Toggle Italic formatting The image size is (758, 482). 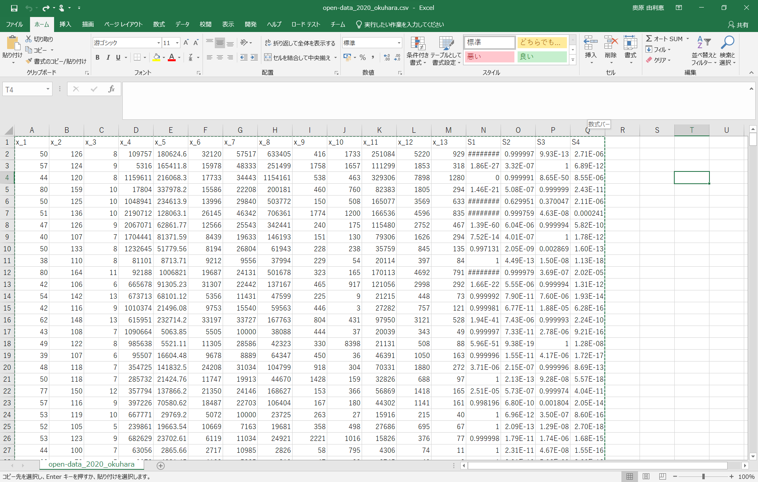(108, 58)
